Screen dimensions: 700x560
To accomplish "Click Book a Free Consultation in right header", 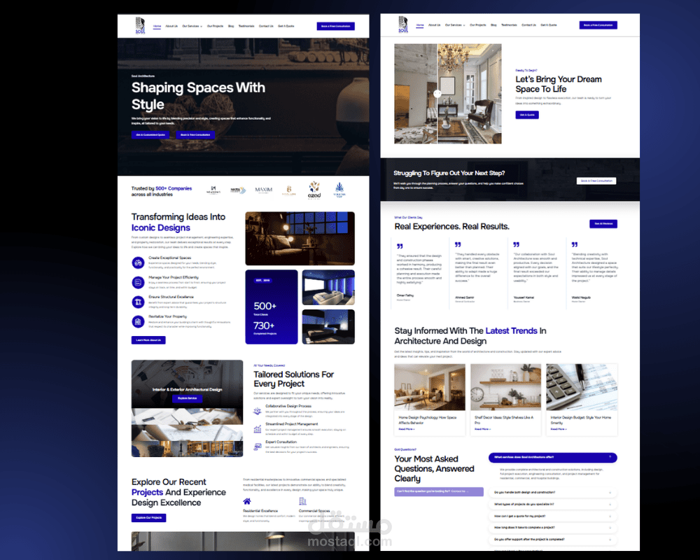I will tap(598, 25).
